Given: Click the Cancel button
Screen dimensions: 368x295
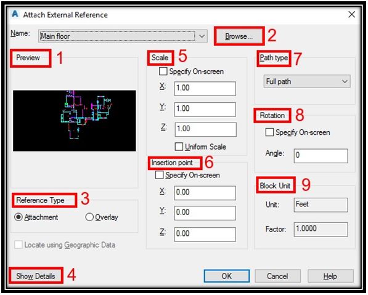Looking at the screenshot, I should click(x=277, y=276).
